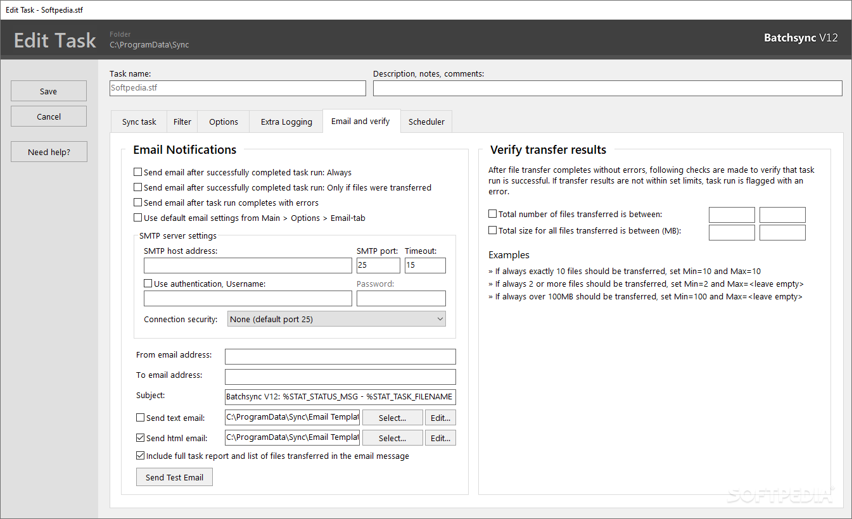Click Select... for text email template

pyautogui.click(x=393, y=418)
